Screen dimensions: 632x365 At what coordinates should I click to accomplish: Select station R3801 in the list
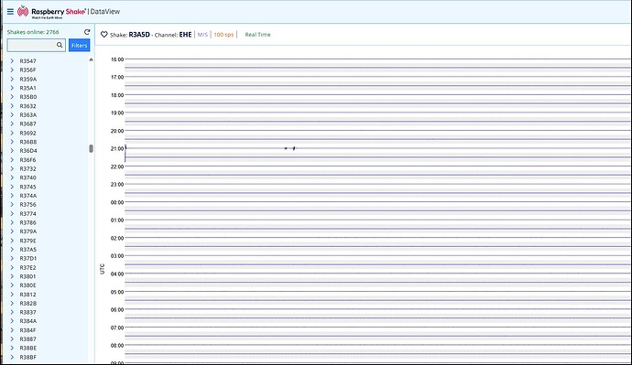27,276
